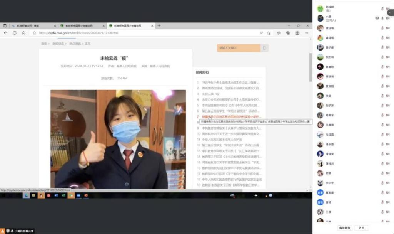The image size is (394, 234).
Task: Open the tab actions menu button
Action: tap(5, 26)
